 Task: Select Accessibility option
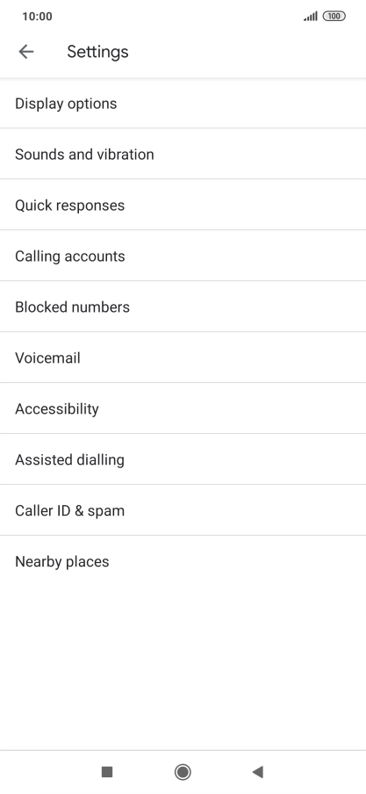[x=183, y=408]
